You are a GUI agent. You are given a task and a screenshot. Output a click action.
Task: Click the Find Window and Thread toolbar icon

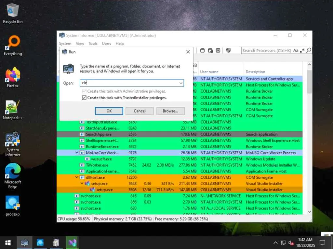[x=210, y=50]
